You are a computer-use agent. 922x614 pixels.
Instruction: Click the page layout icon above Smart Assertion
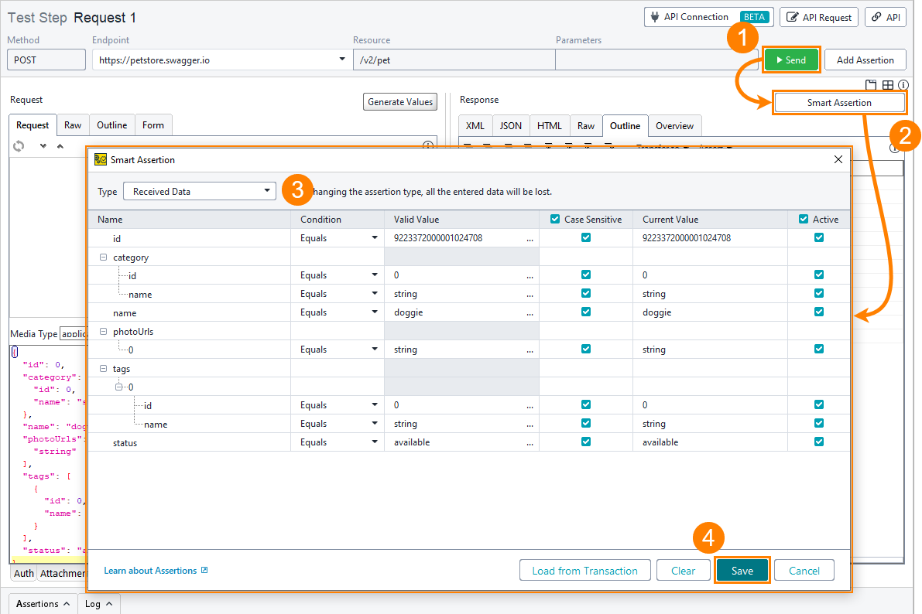[871, 85]
